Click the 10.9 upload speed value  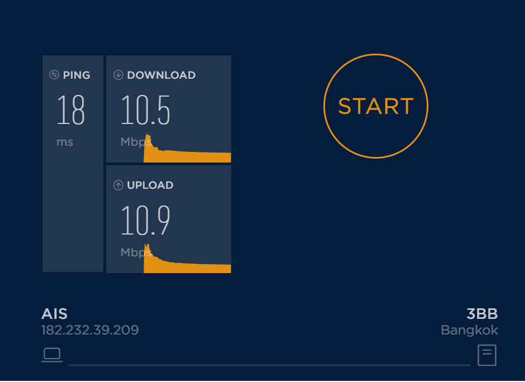145,220
